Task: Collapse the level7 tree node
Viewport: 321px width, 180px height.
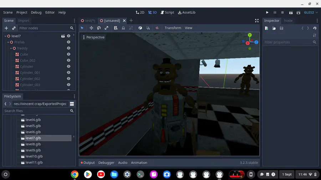Action: click(x=5, y=36)
